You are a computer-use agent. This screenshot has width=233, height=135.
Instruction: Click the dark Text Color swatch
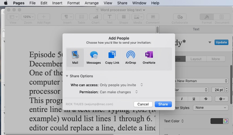(217, 121)
